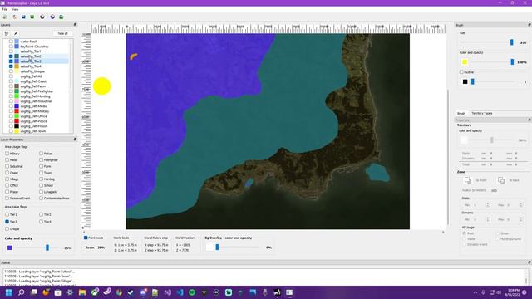The height and width of the screenshot is (299, 532).
Task: Show the usgFlg_Def-Military layer
Action: click(11, 111)
